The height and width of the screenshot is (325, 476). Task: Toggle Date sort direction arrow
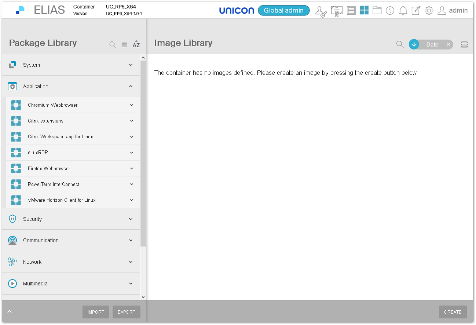click(x=414, y=44)
